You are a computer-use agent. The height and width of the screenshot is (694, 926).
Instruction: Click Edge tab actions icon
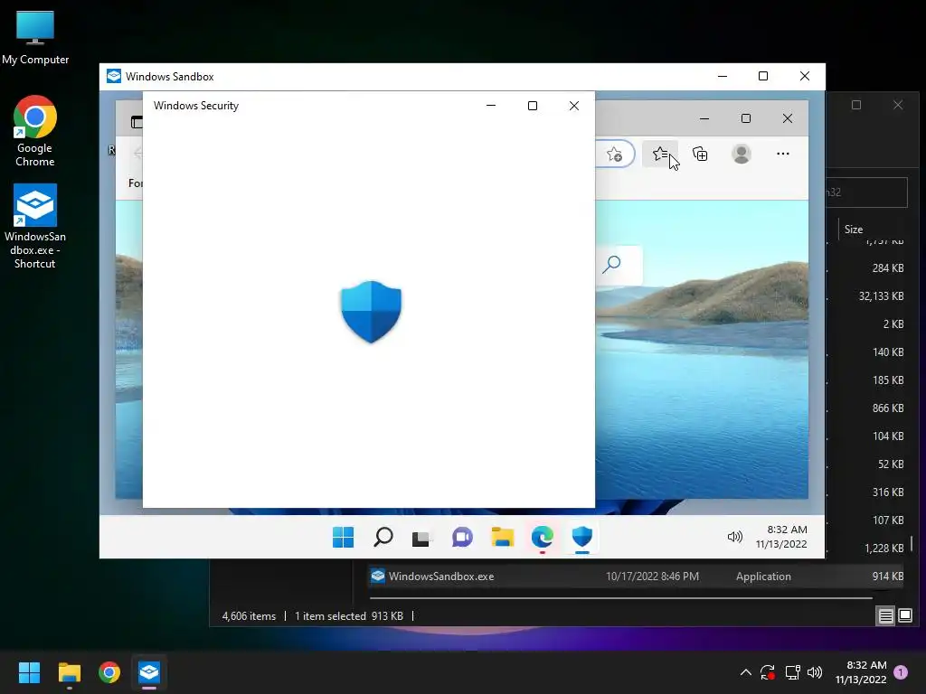tap(137, 122)
